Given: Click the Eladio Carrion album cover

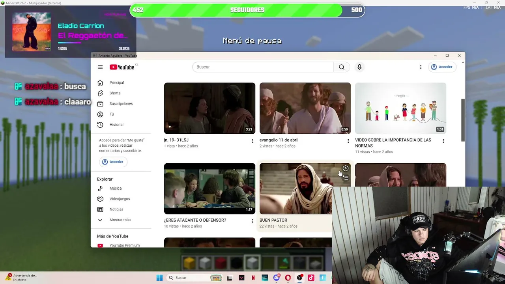Looking at the screenshot, I should (32, 32).
